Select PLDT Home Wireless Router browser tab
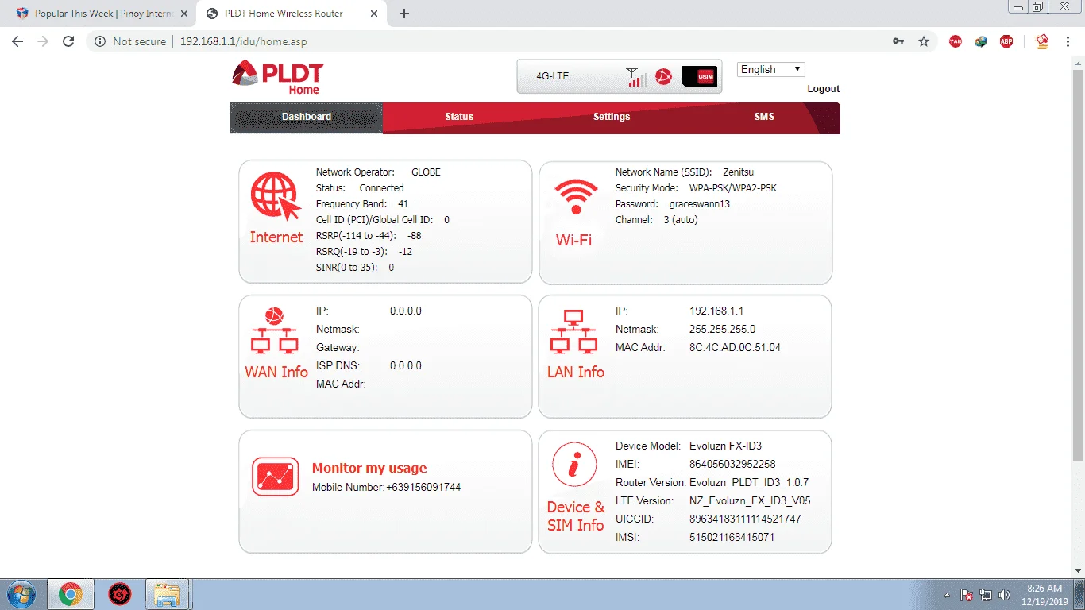The width and height of the screenshot is (1085, 610). click(x=293, y=14)
